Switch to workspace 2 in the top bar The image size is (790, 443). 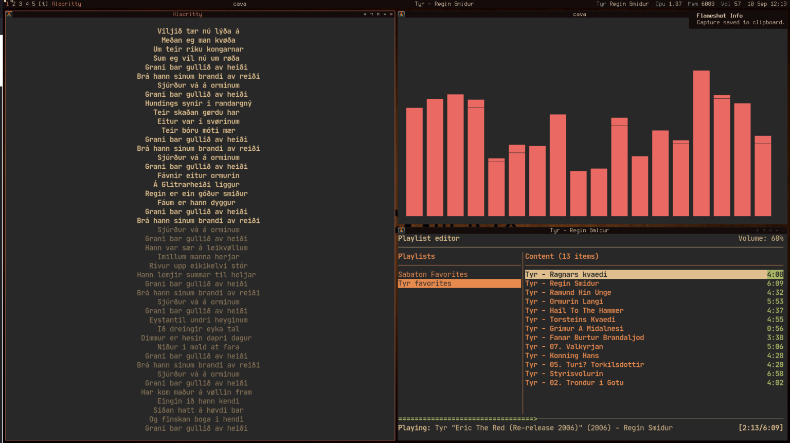14,4
